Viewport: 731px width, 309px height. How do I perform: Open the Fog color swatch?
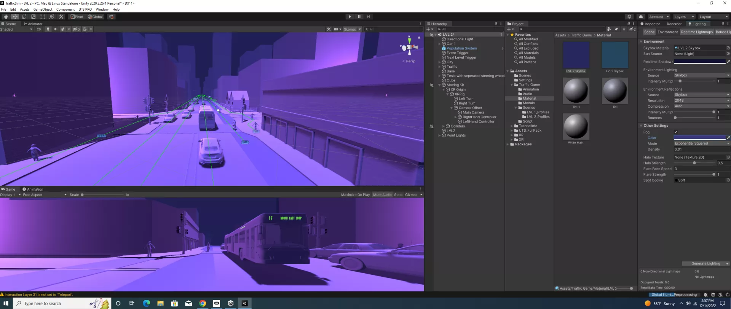pos(699,138)
